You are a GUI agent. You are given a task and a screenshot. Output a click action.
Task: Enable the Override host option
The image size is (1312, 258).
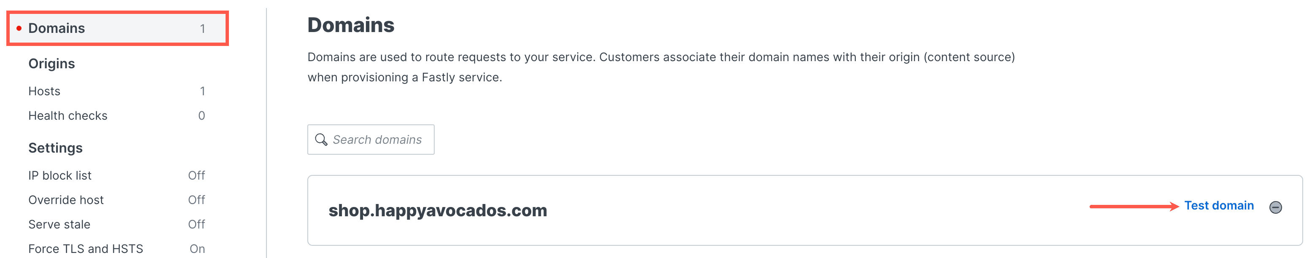pyautogui.click(x=66, y=199)
